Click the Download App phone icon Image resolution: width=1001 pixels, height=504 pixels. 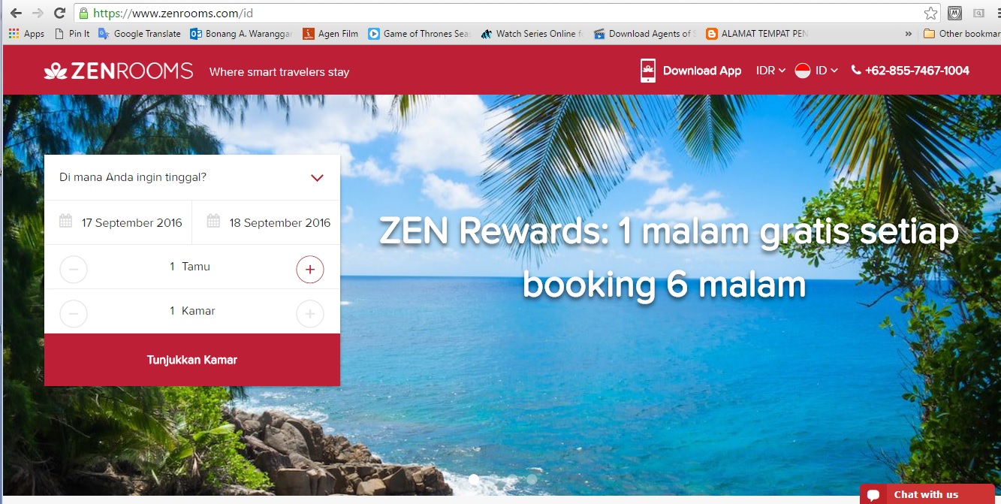point(647,71)
